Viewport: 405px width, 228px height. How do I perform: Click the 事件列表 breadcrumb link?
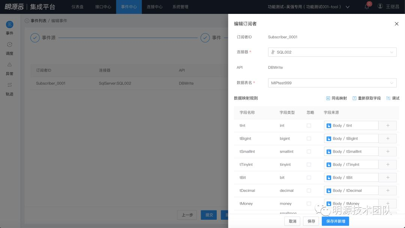point(39,21)
